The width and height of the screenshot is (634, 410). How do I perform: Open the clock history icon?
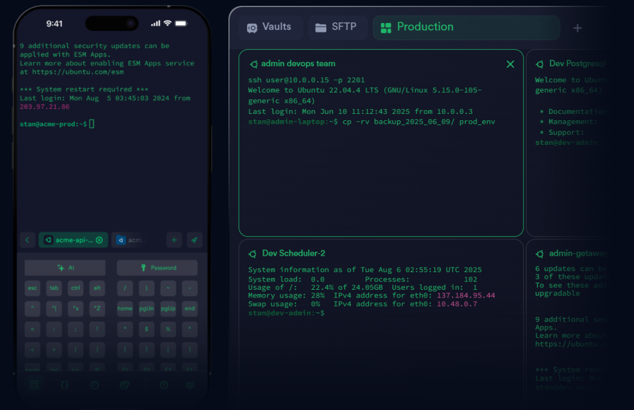pyautogui.click(x=95, y=385)
